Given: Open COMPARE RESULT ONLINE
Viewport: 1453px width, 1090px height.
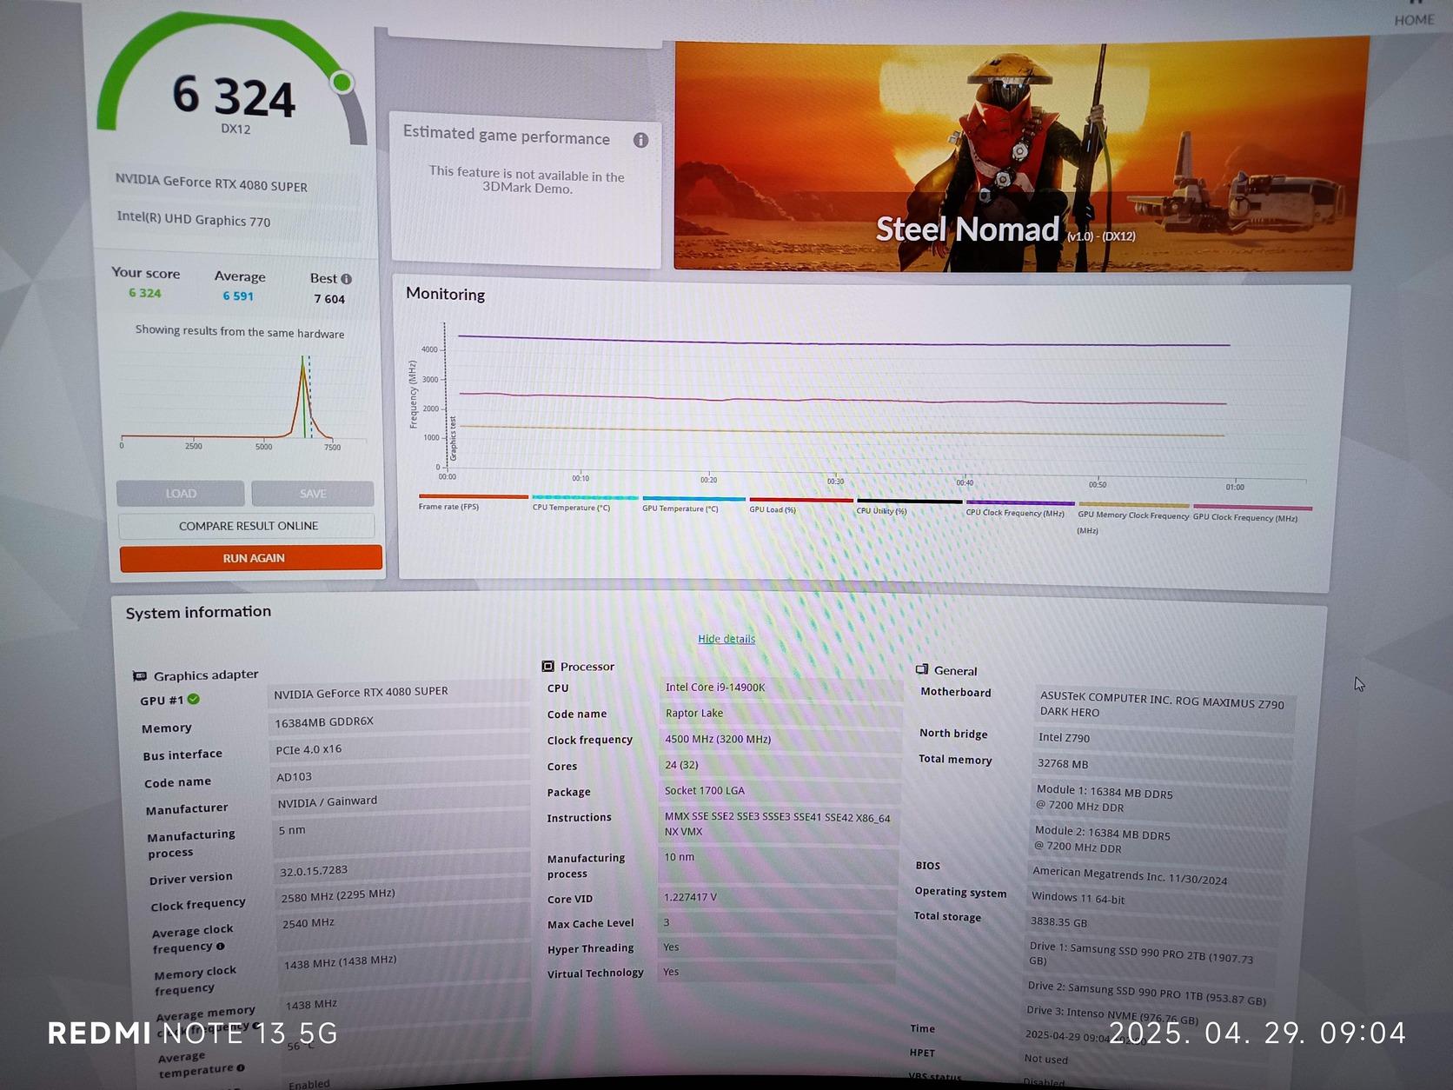Looking at the screenshot, I should (x=248, y=526).
